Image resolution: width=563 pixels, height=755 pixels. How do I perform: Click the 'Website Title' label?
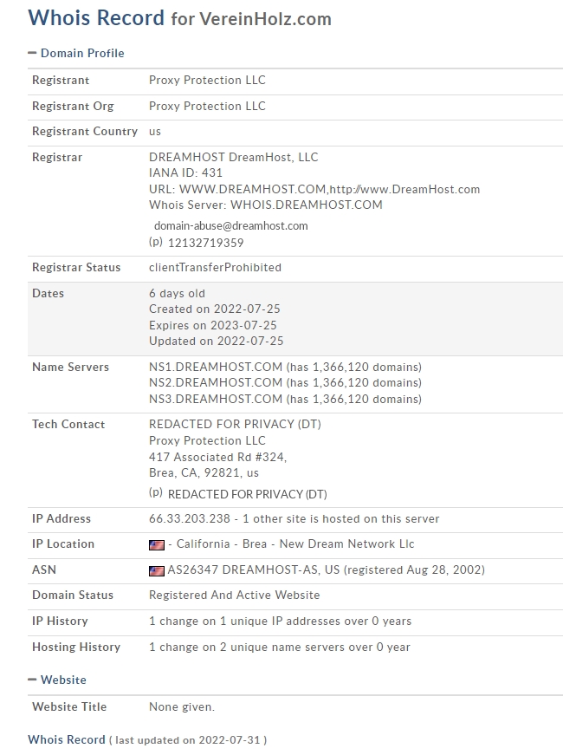pyautogui.click(x=69, y=706)
